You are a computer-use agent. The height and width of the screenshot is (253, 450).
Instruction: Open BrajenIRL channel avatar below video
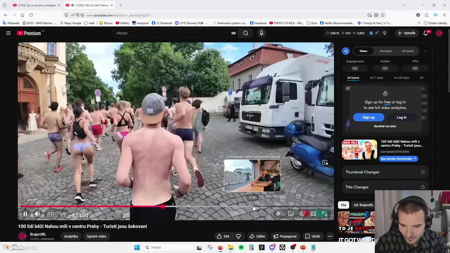[22, 236]
